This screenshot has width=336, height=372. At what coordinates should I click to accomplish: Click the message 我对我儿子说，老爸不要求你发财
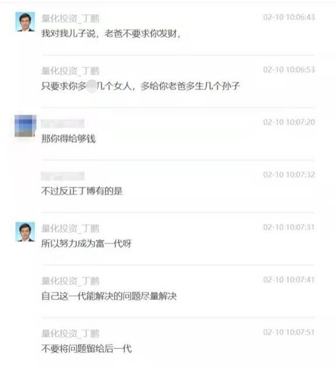pyautogui.click(x=111, y=34)
